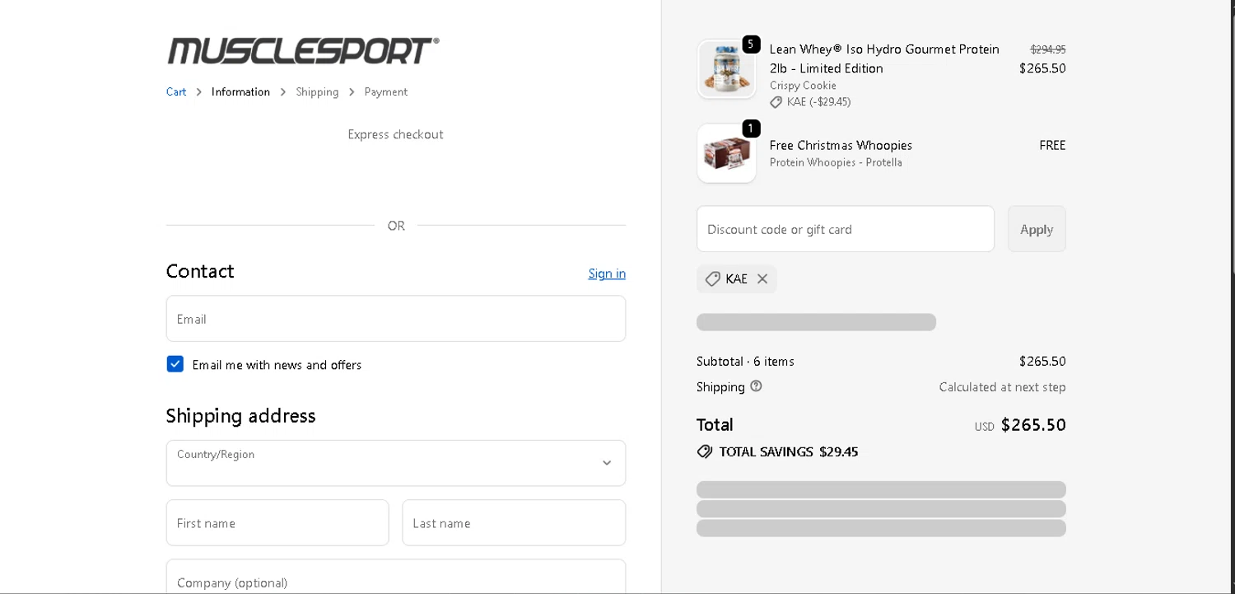Focus the Email input field
The height and width of the screenshot is (594, 1235).
pyautogui.click(x=396, y=319)
